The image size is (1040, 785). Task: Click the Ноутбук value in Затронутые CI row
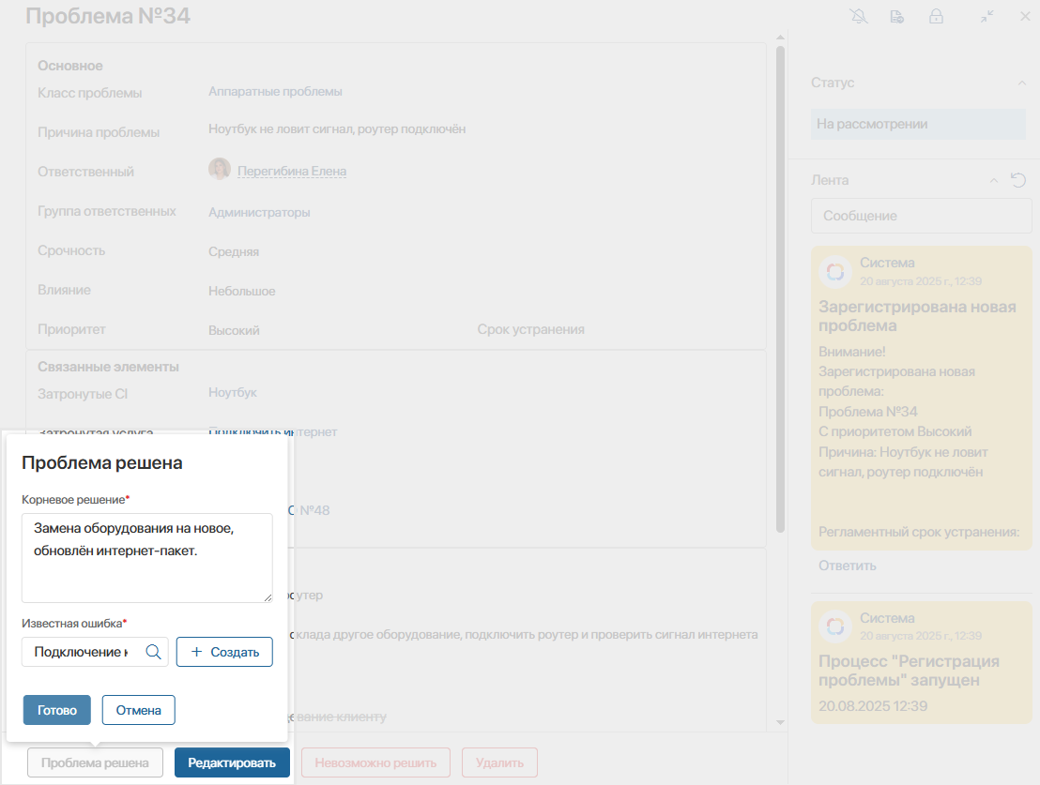point(232,392)
